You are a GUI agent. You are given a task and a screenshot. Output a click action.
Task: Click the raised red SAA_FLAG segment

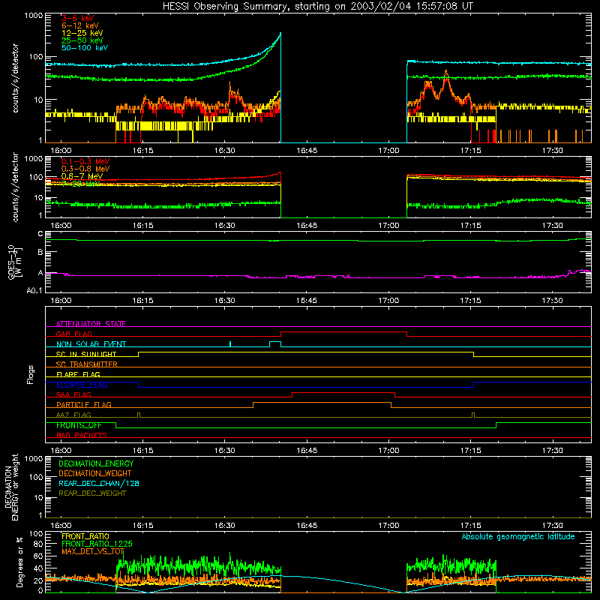[x=343, y=392]
